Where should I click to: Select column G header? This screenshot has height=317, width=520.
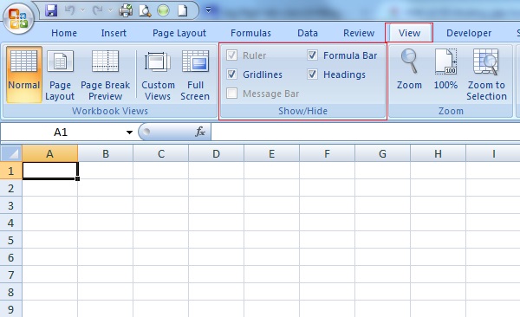(382, 153)
